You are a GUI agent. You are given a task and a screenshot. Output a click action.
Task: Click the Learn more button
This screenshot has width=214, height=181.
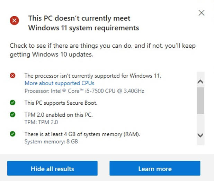(x=155, y=169)
